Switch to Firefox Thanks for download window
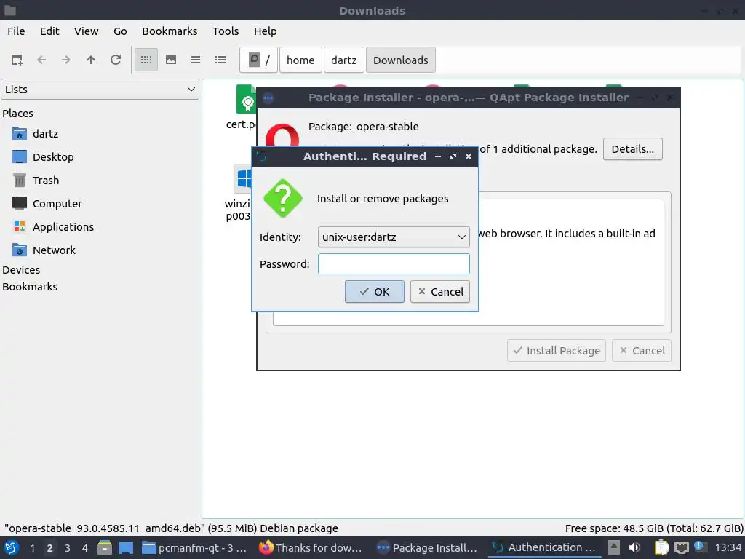745x559 pixels. point(311,547)
